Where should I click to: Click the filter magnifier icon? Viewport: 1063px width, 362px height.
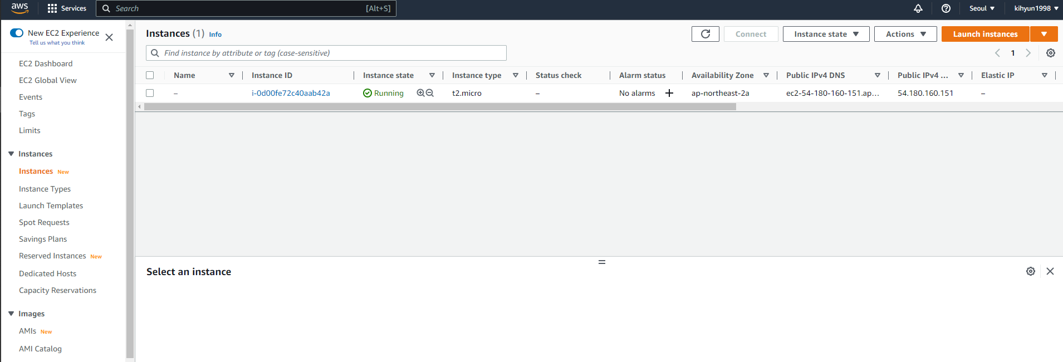pyautogui.click(x=155, y=53)
